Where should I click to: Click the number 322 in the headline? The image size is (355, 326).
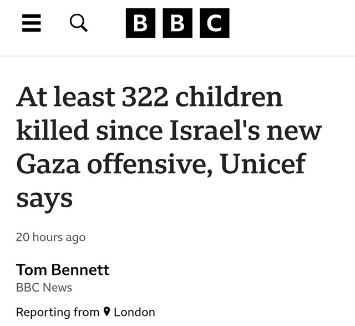pos(145,97)
